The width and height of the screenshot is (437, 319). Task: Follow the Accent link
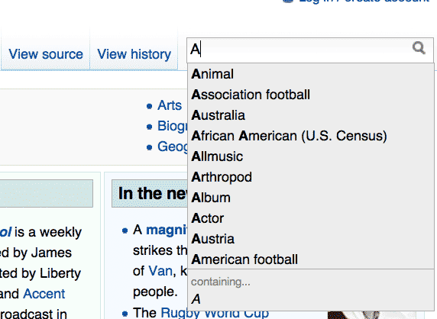pyautogui.click(x=44, y=294)
